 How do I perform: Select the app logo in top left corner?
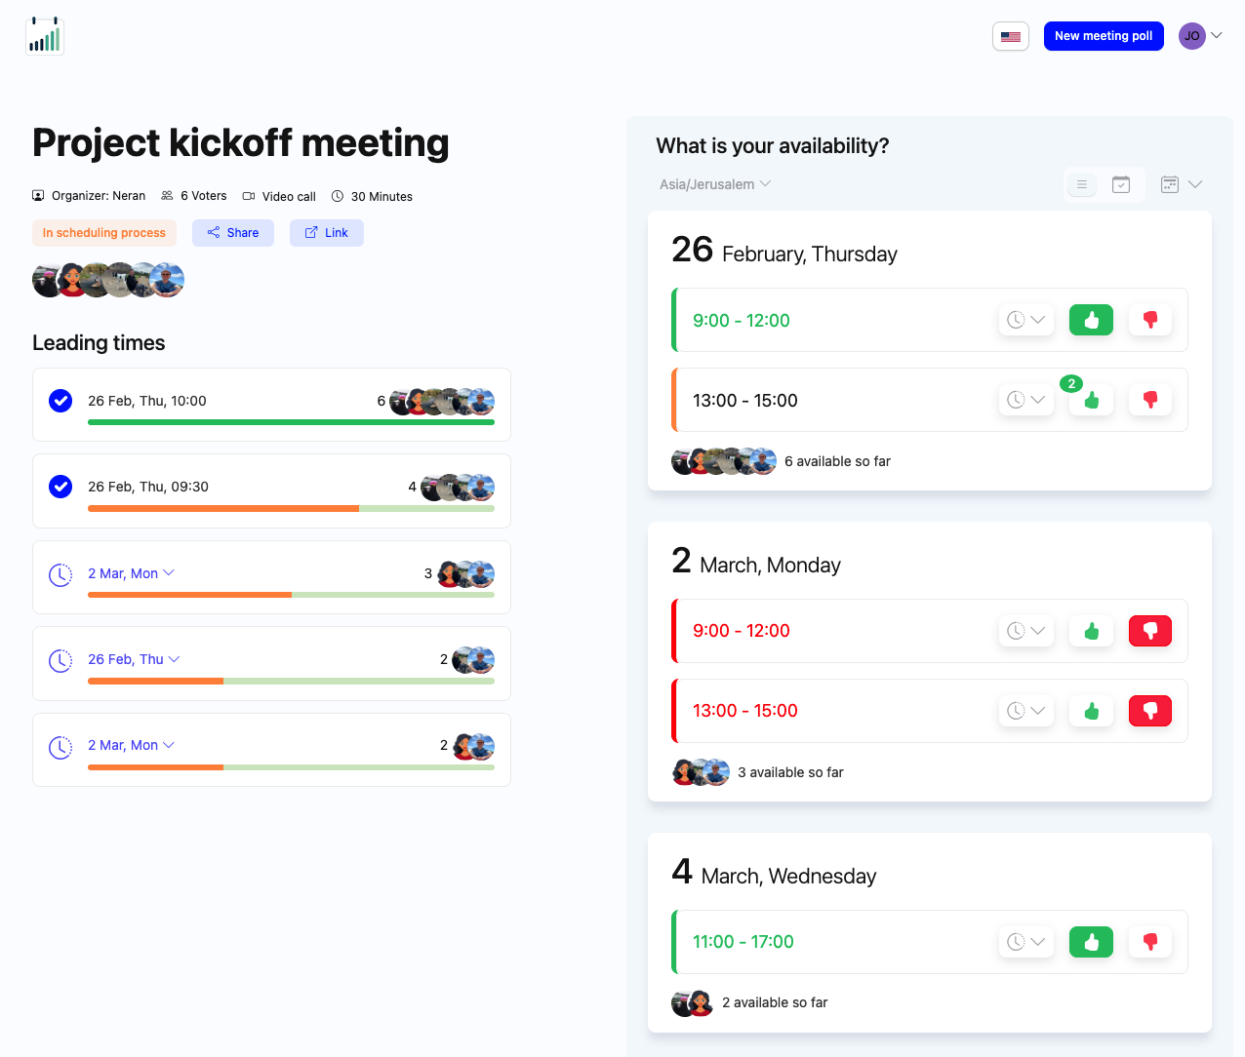(x=44, y=34)
